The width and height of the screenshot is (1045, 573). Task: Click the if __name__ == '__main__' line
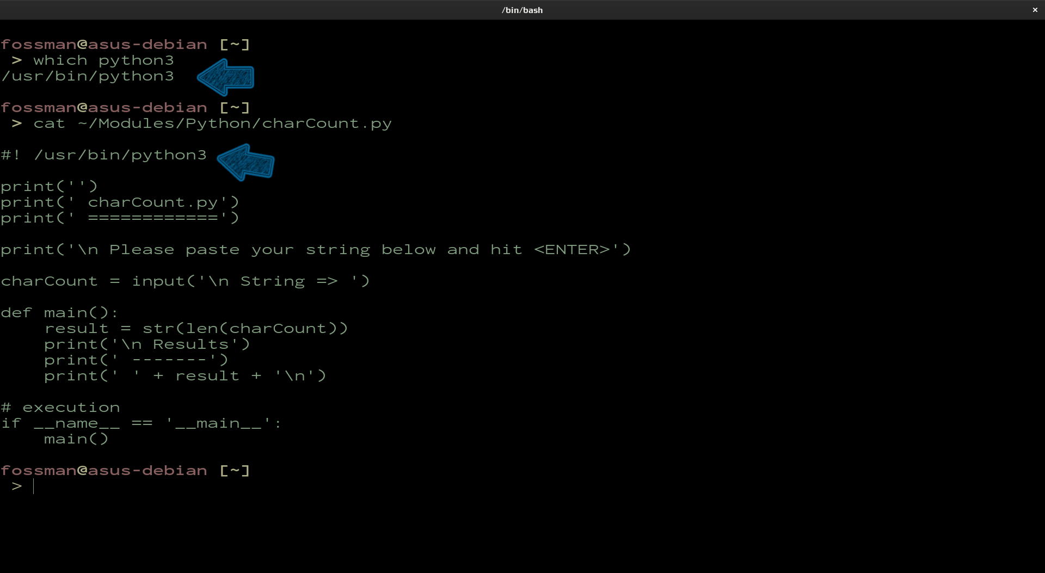[x=141, y=423]
